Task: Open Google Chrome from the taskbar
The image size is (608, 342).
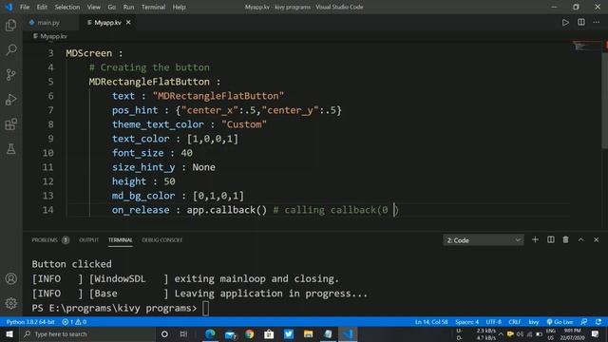Action: [x=249, y=333]
